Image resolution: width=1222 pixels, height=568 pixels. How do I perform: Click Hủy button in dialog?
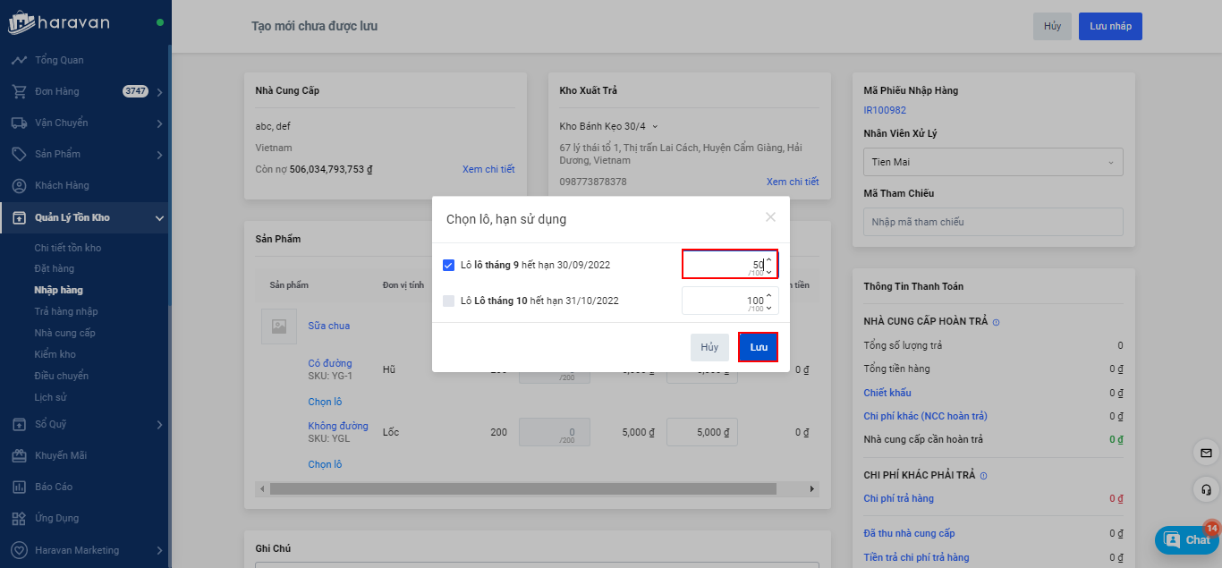point(709,347)
